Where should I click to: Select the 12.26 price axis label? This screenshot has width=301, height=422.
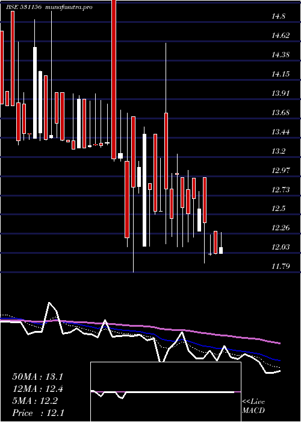[281, 228]
